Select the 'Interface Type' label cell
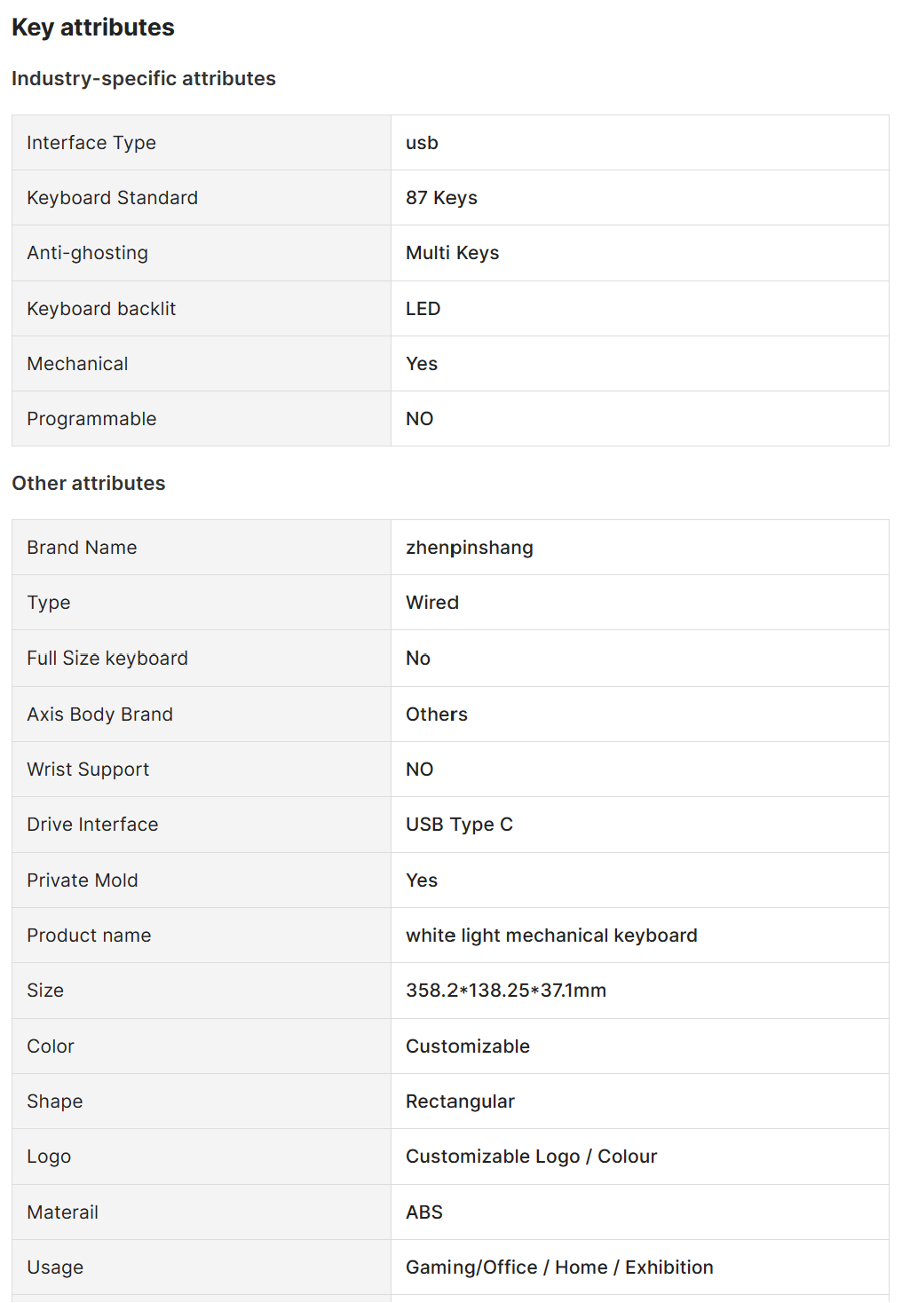The width and height of the screenshot is (902, 1303). 91,143
